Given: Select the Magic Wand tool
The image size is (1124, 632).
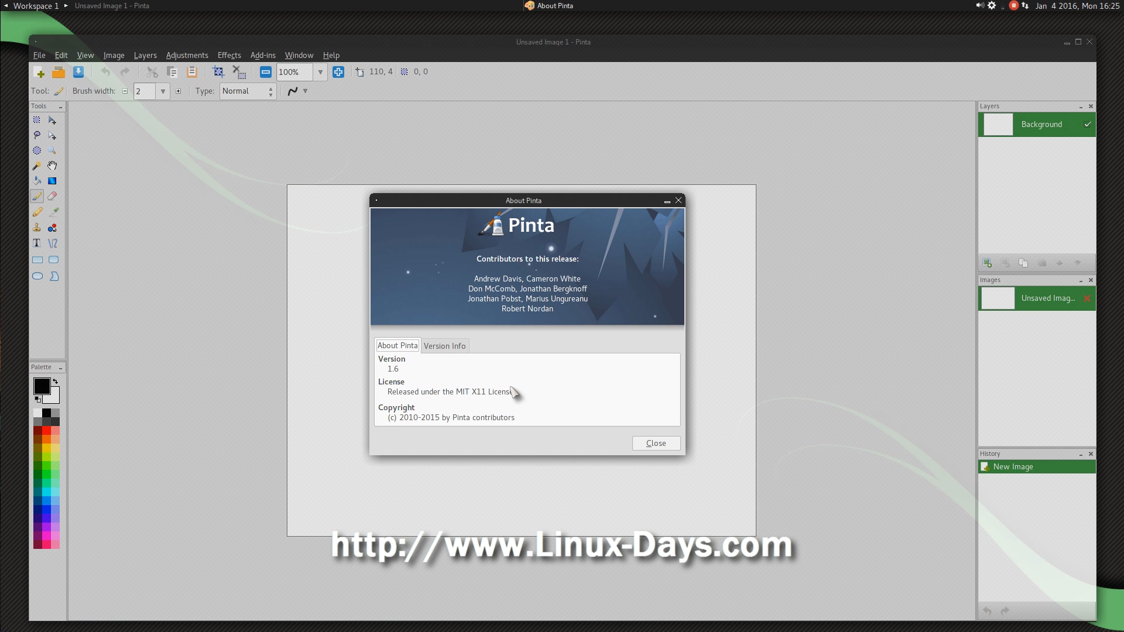Looking at the screenshot, I should 37,166.
